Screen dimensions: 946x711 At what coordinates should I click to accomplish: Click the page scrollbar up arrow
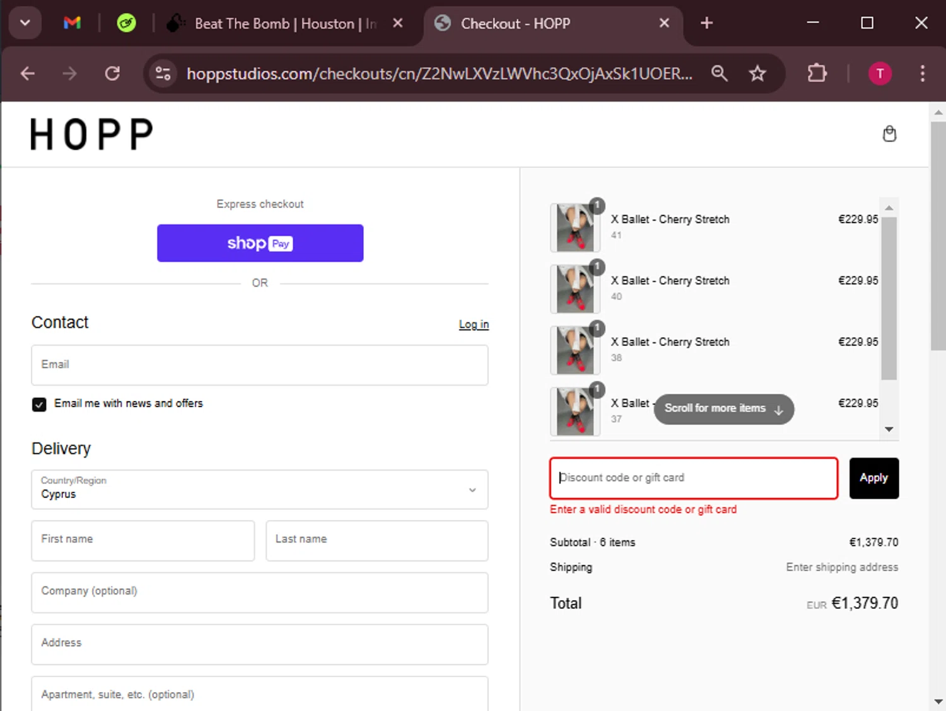click(938, 112)
